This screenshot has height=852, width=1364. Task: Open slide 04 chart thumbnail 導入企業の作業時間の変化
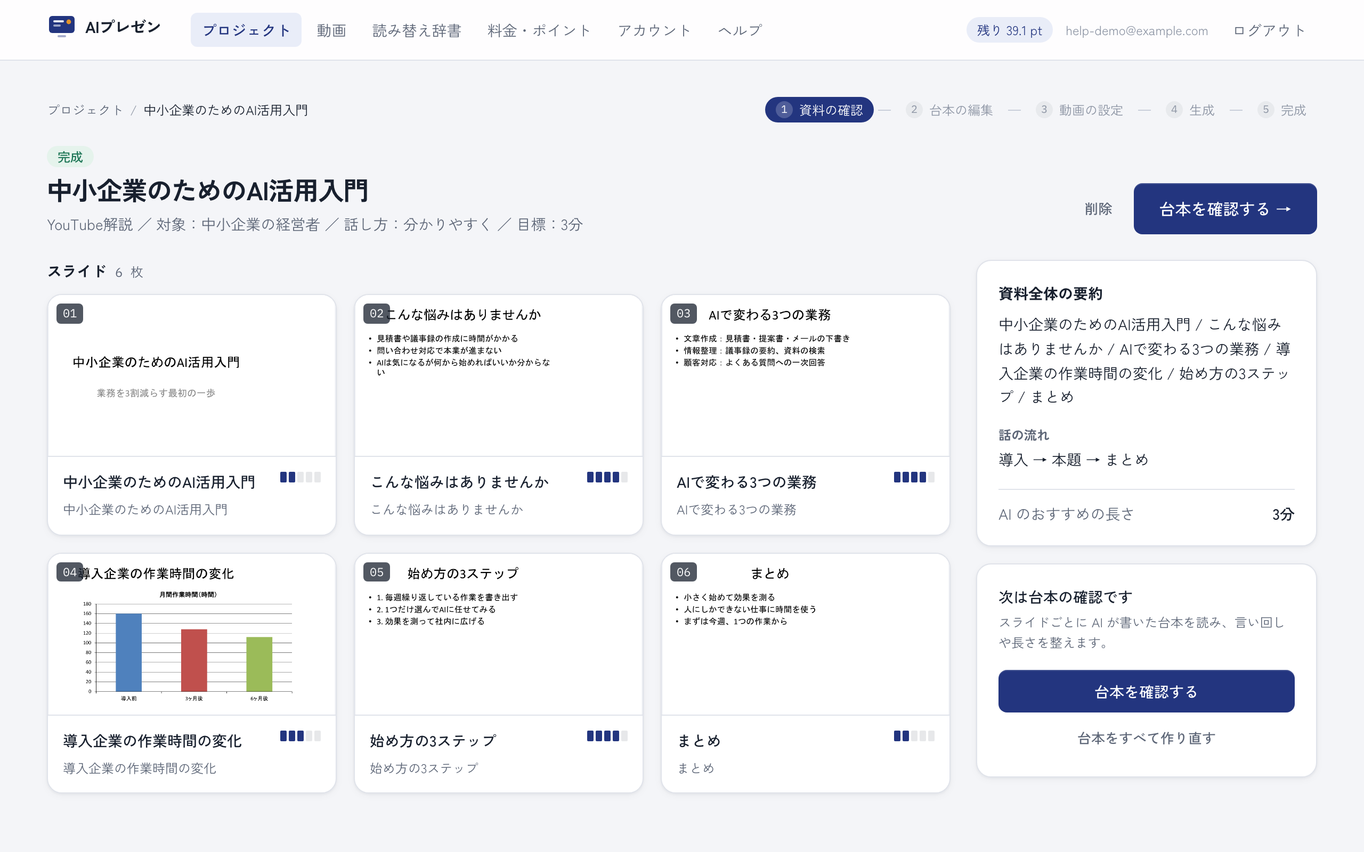pyautogui.click(x=192, y=635)
